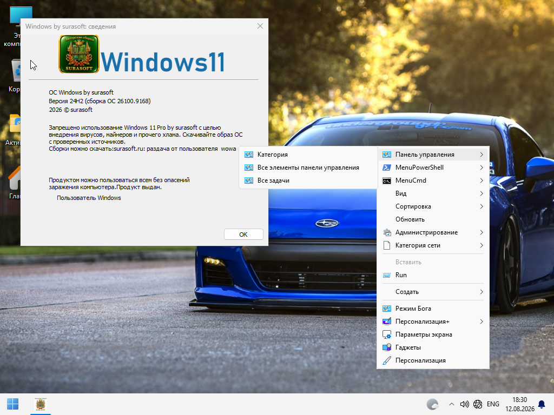The height and width of the screenshot is (415, 554).
Task: Click the 2026 © surasoft line
Action: (x=71, y=110)
